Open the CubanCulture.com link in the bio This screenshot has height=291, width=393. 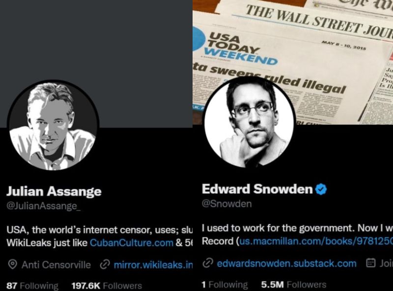(x=131, y=243)
